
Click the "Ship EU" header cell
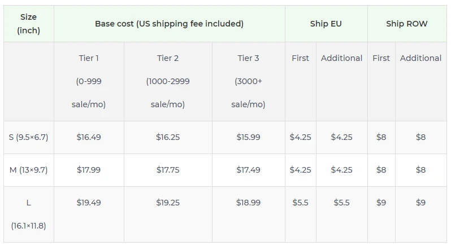pos(326,24)
